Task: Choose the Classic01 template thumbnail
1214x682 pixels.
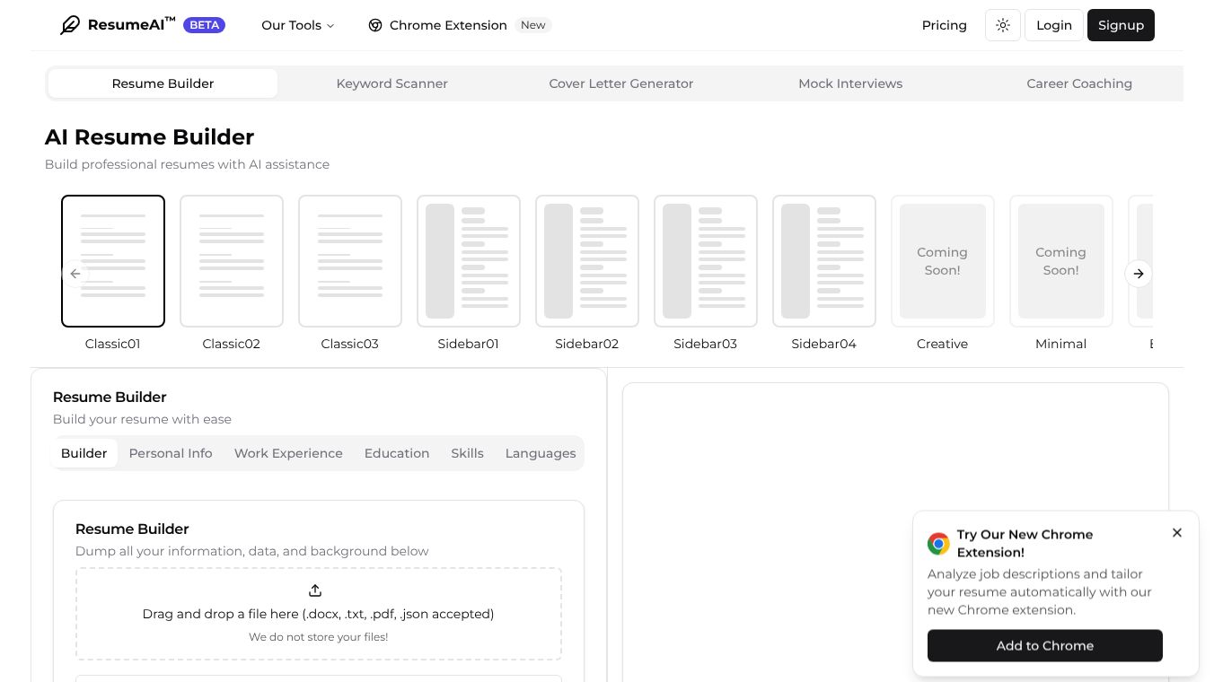Action: click(113, 261)
